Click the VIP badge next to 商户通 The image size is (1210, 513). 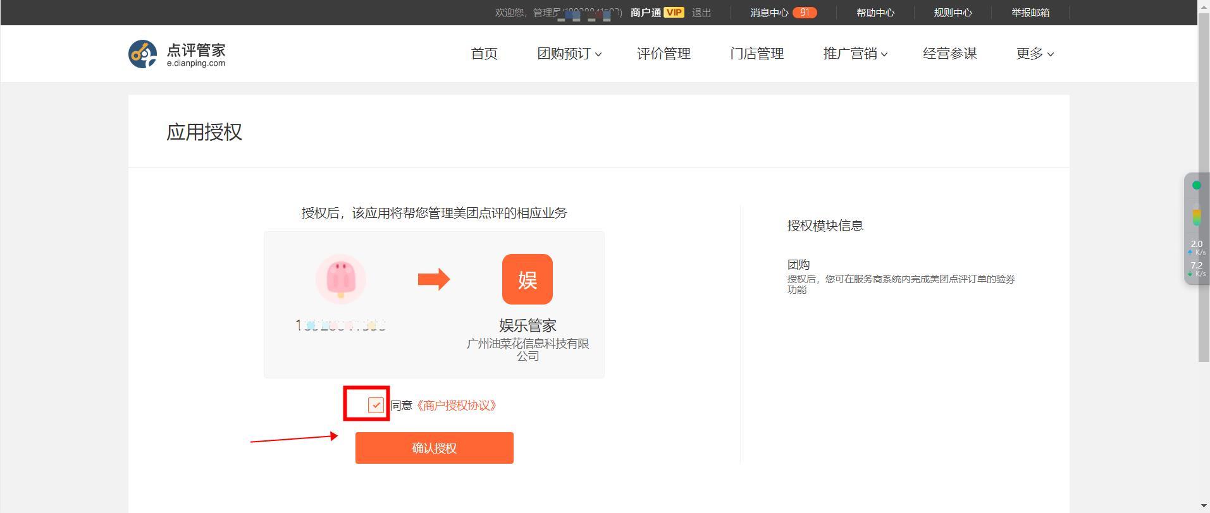674,12
